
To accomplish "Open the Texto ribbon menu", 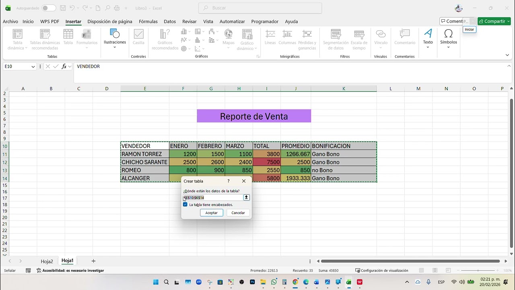I will point(428,39).
